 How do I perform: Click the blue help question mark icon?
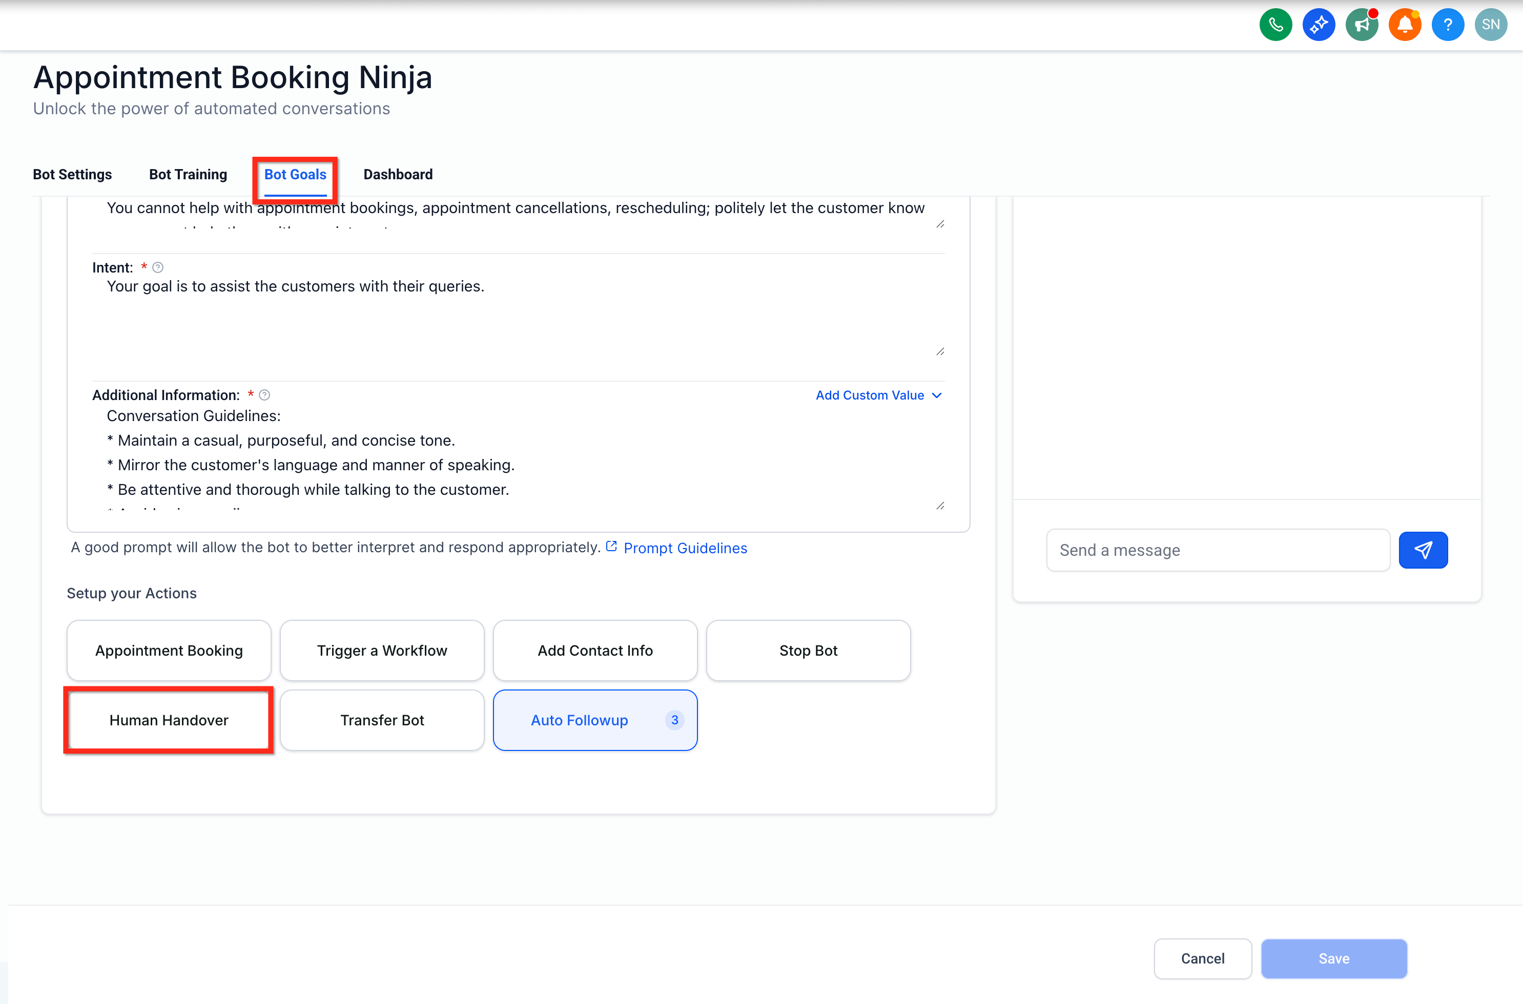click(x=1448, y=25)
